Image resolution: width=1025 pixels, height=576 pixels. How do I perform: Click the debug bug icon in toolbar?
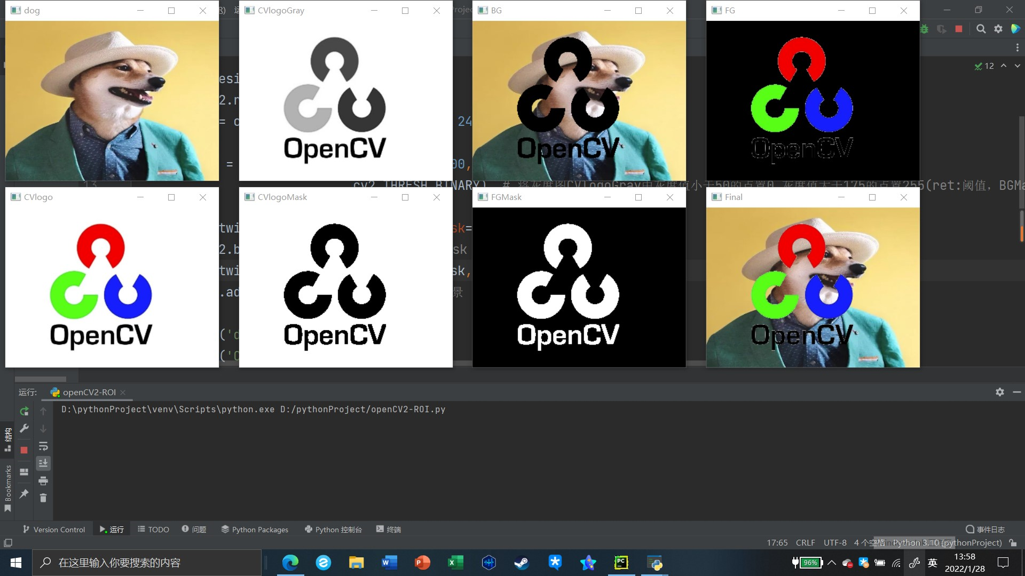click(x=925, y=29)
